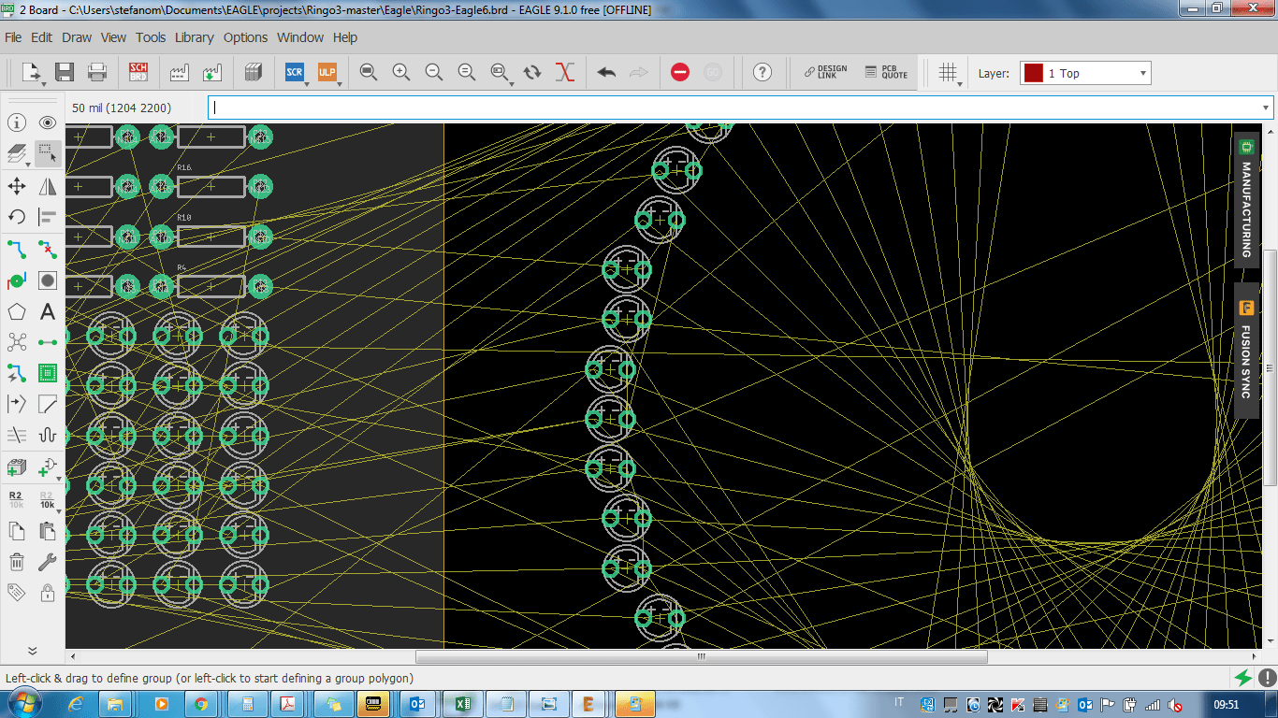Expand more tools with double chevron
1278x718 pixels.
pos(32,651)
